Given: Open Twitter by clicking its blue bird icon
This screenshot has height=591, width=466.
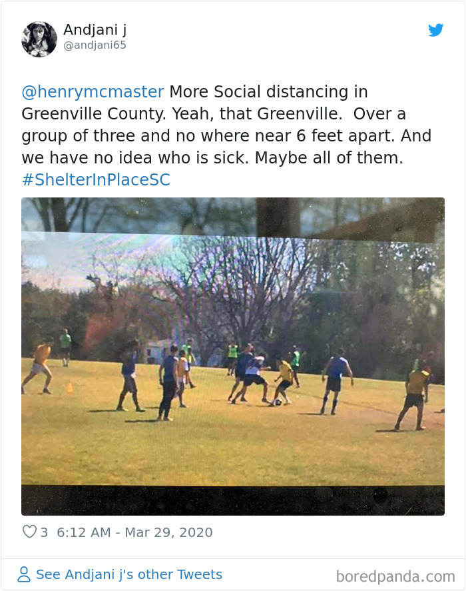Looking at the screenshot, I should [x=436, y=29].
